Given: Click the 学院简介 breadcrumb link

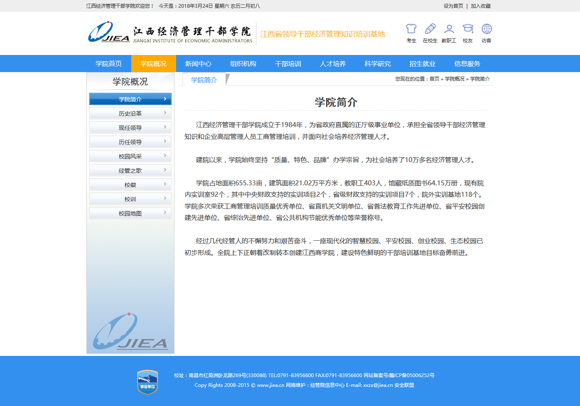Looking at the screenshot, I should tap(480, 79).
